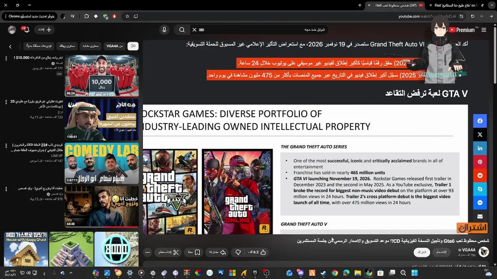Click the YouTube search magnifier button
Viewport: 497px width, 279px height.
click(x=182, y=30)
